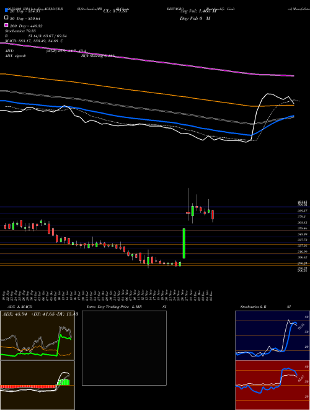
Task: Click the 'Avg Vol: 1.465 M' text
Action: (198, 11)
